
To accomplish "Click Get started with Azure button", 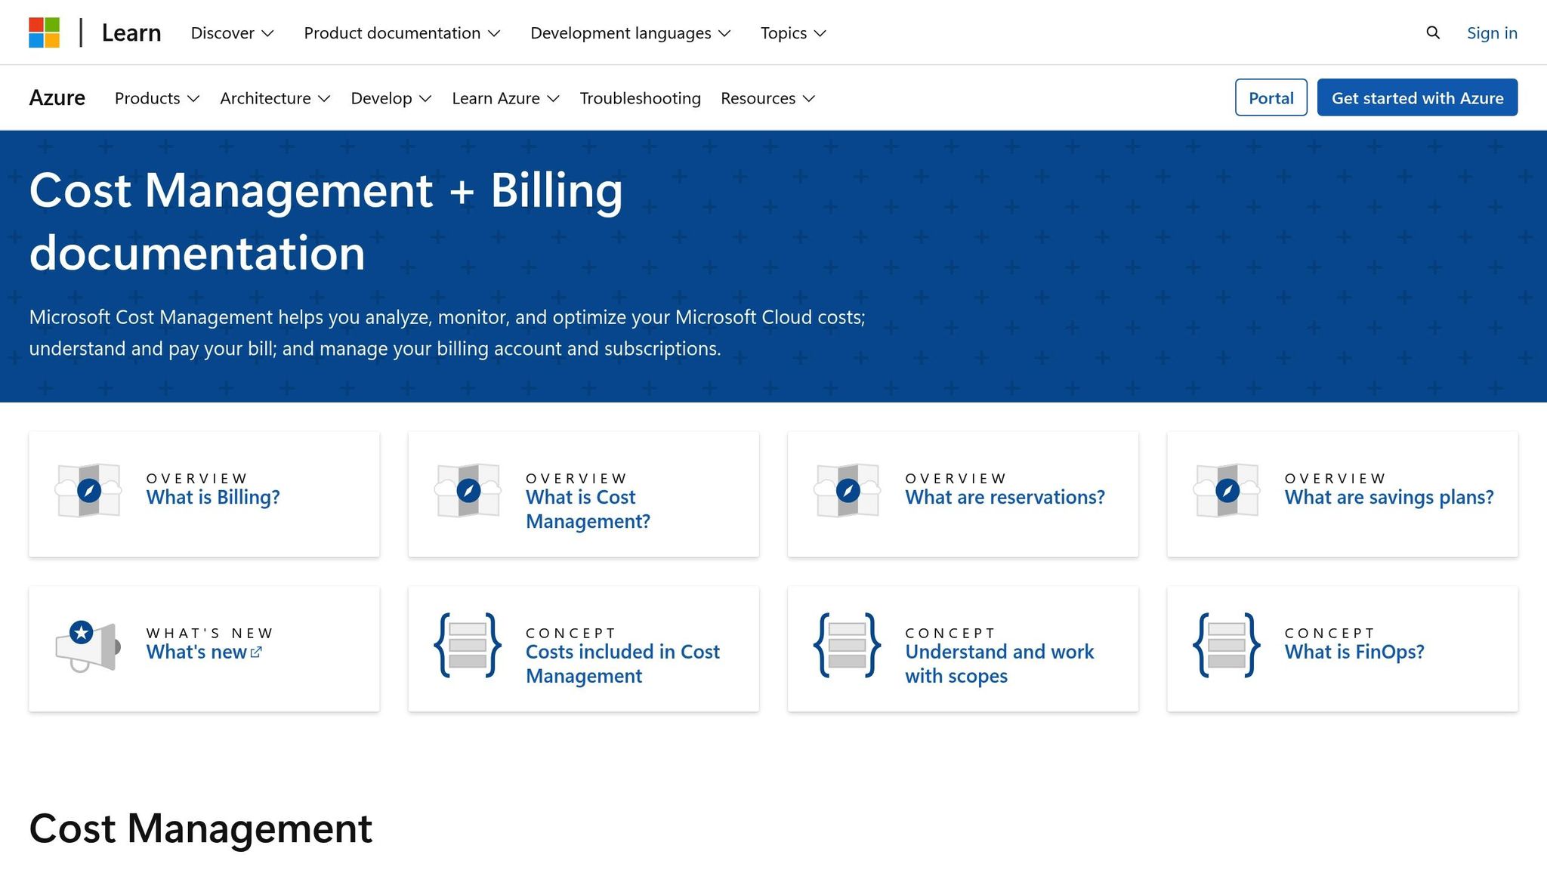I will tap(1417, 97).
